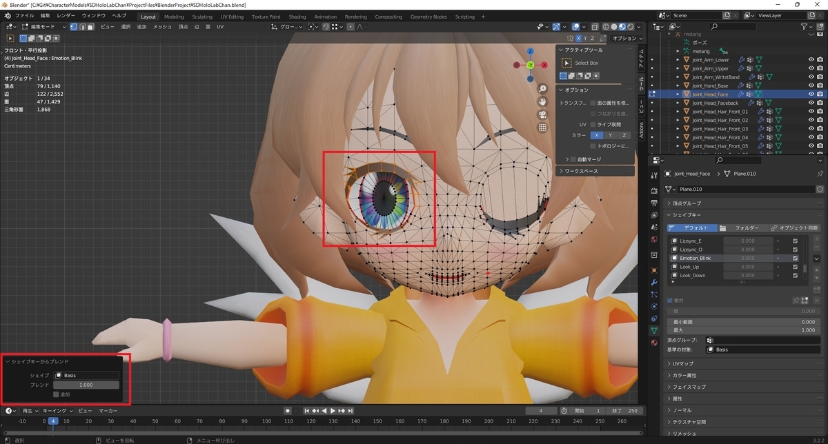Expand the Joint_Arm_Upper tree item
The width and height of the screenshot is (828, 444).
678,68
